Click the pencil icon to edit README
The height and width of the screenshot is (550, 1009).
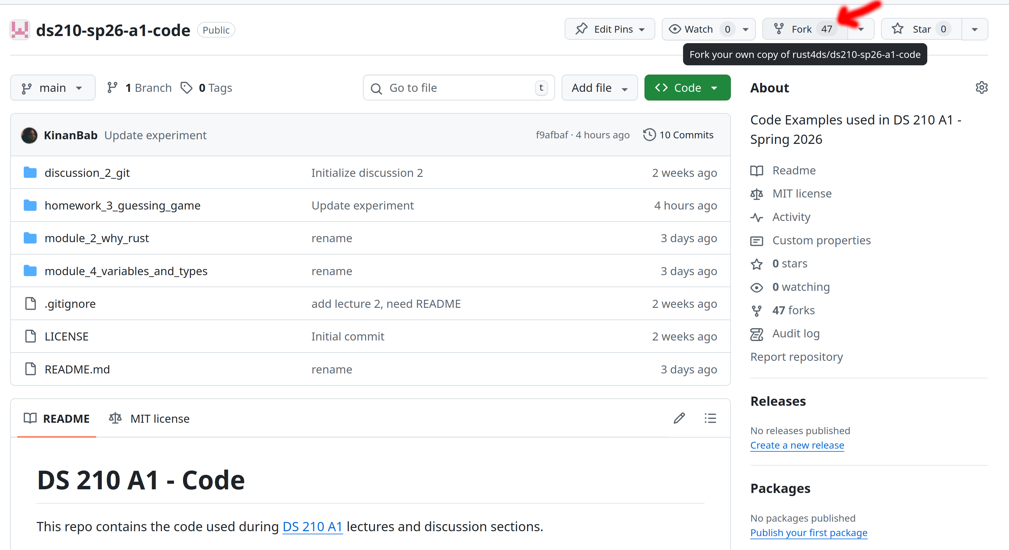(679, 418)
